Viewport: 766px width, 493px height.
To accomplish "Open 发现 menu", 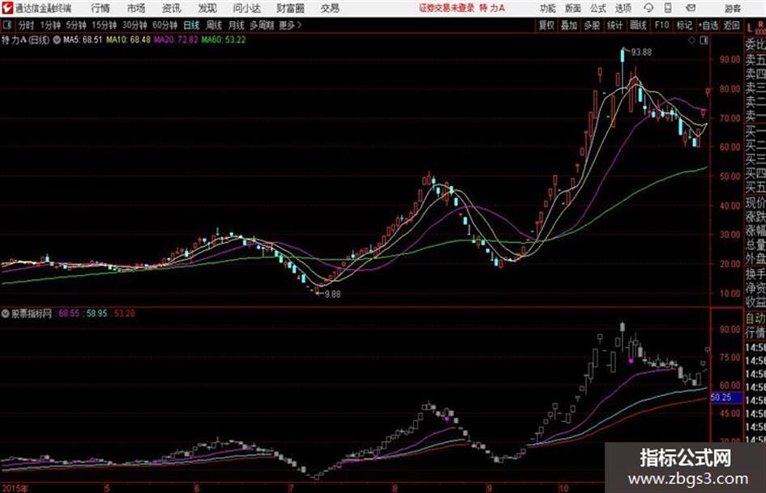I will point(208,8).
